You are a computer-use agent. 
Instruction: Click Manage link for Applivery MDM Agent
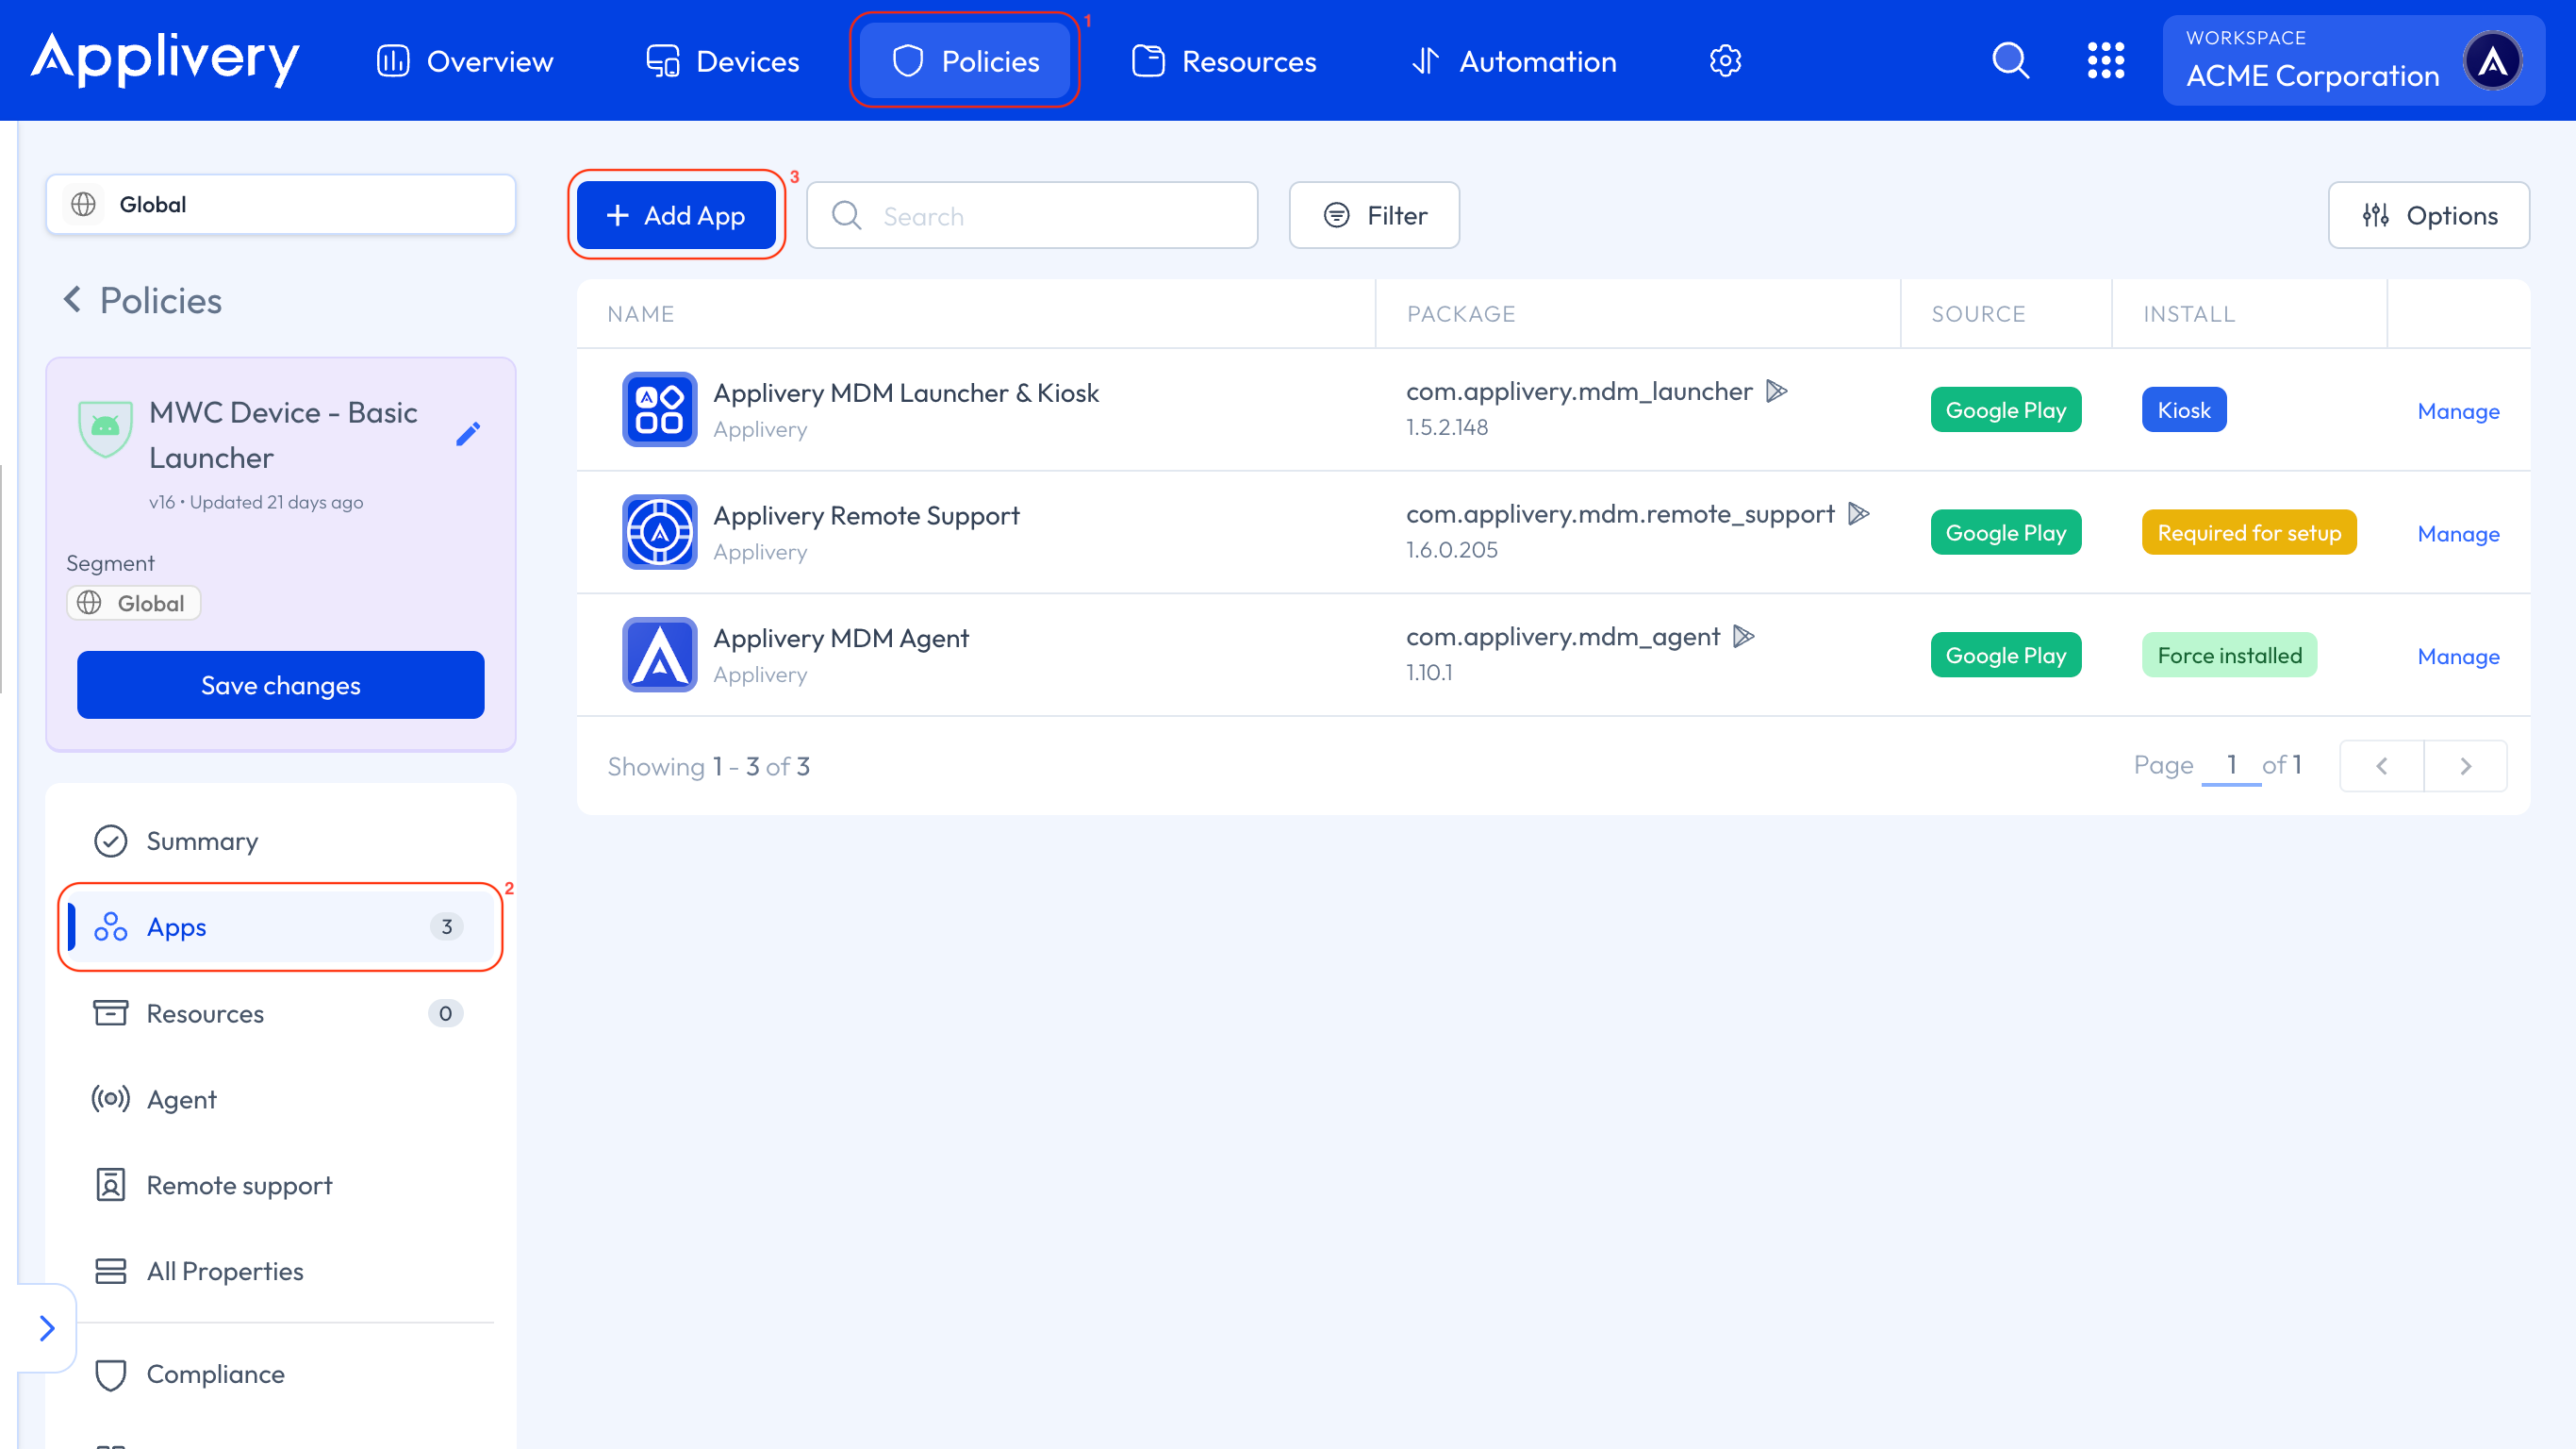(2458, 657)
